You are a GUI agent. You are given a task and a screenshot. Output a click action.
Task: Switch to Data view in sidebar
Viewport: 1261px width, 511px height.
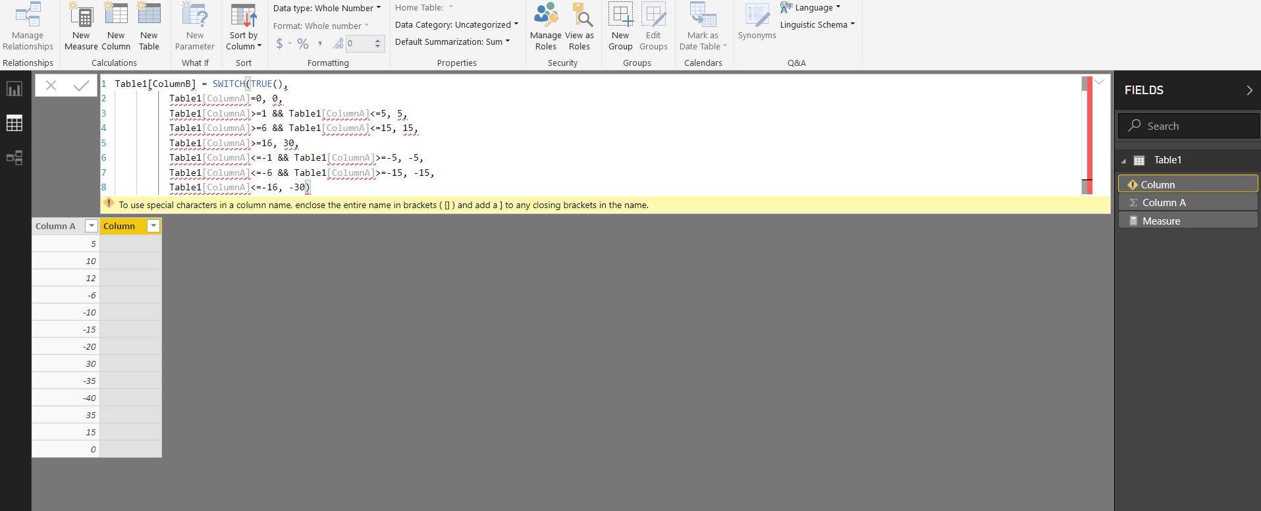click(x=14, y=123)
